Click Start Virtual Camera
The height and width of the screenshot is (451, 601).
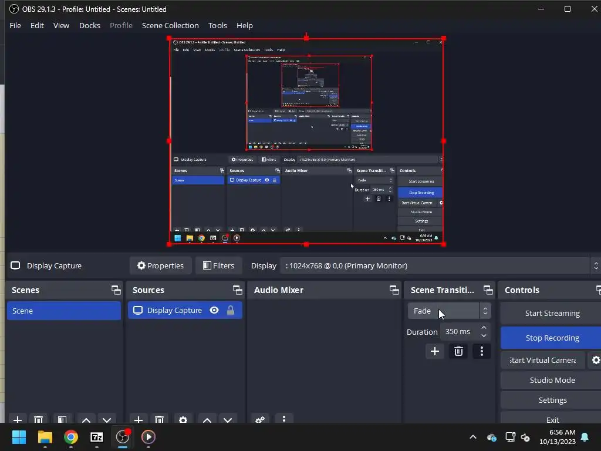click(x=543, y=360)
